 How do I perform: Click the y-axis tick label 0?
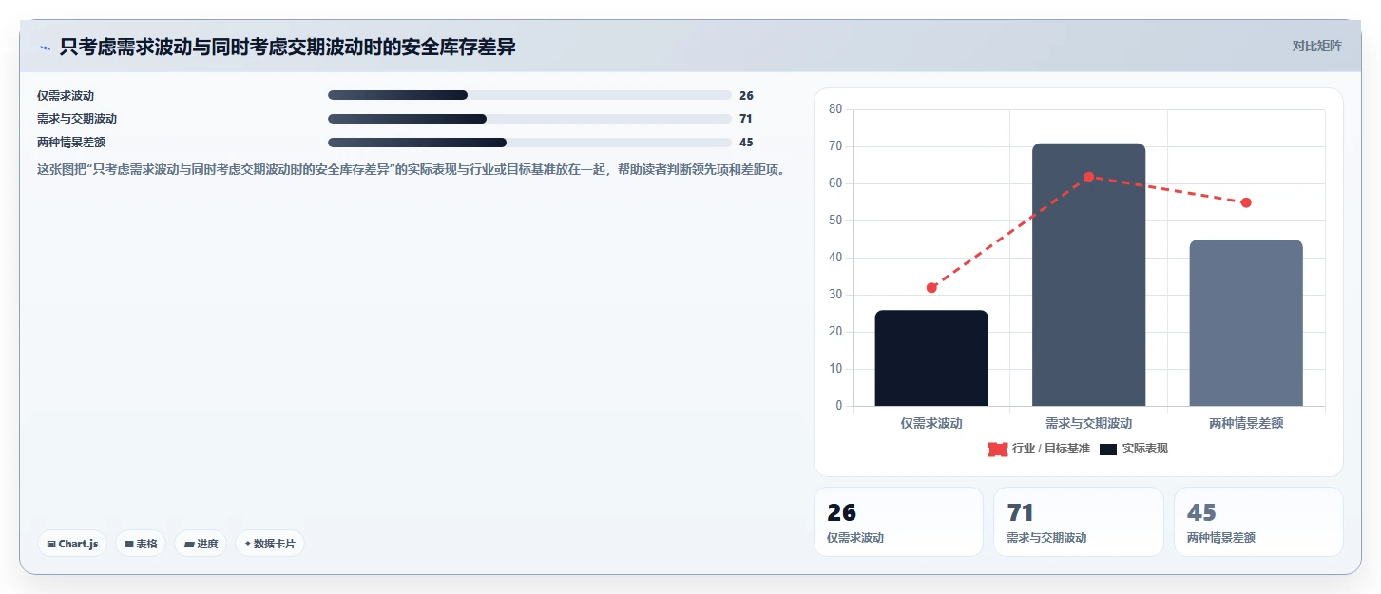pyautogui.click(x=839, y=406)
